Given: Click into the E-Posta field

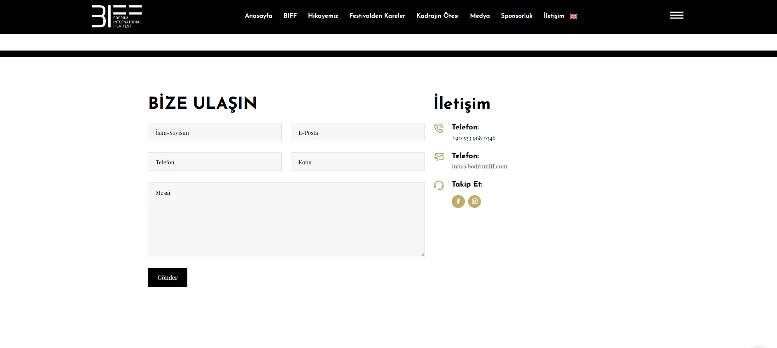Looking at the screenshot, I should point(357,132).
